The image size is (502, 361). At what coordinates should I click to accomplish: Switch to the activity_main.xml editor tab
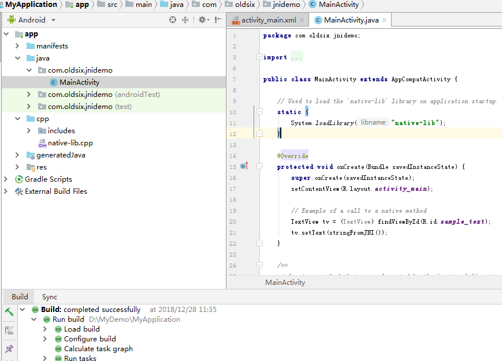tap(267, 20)
